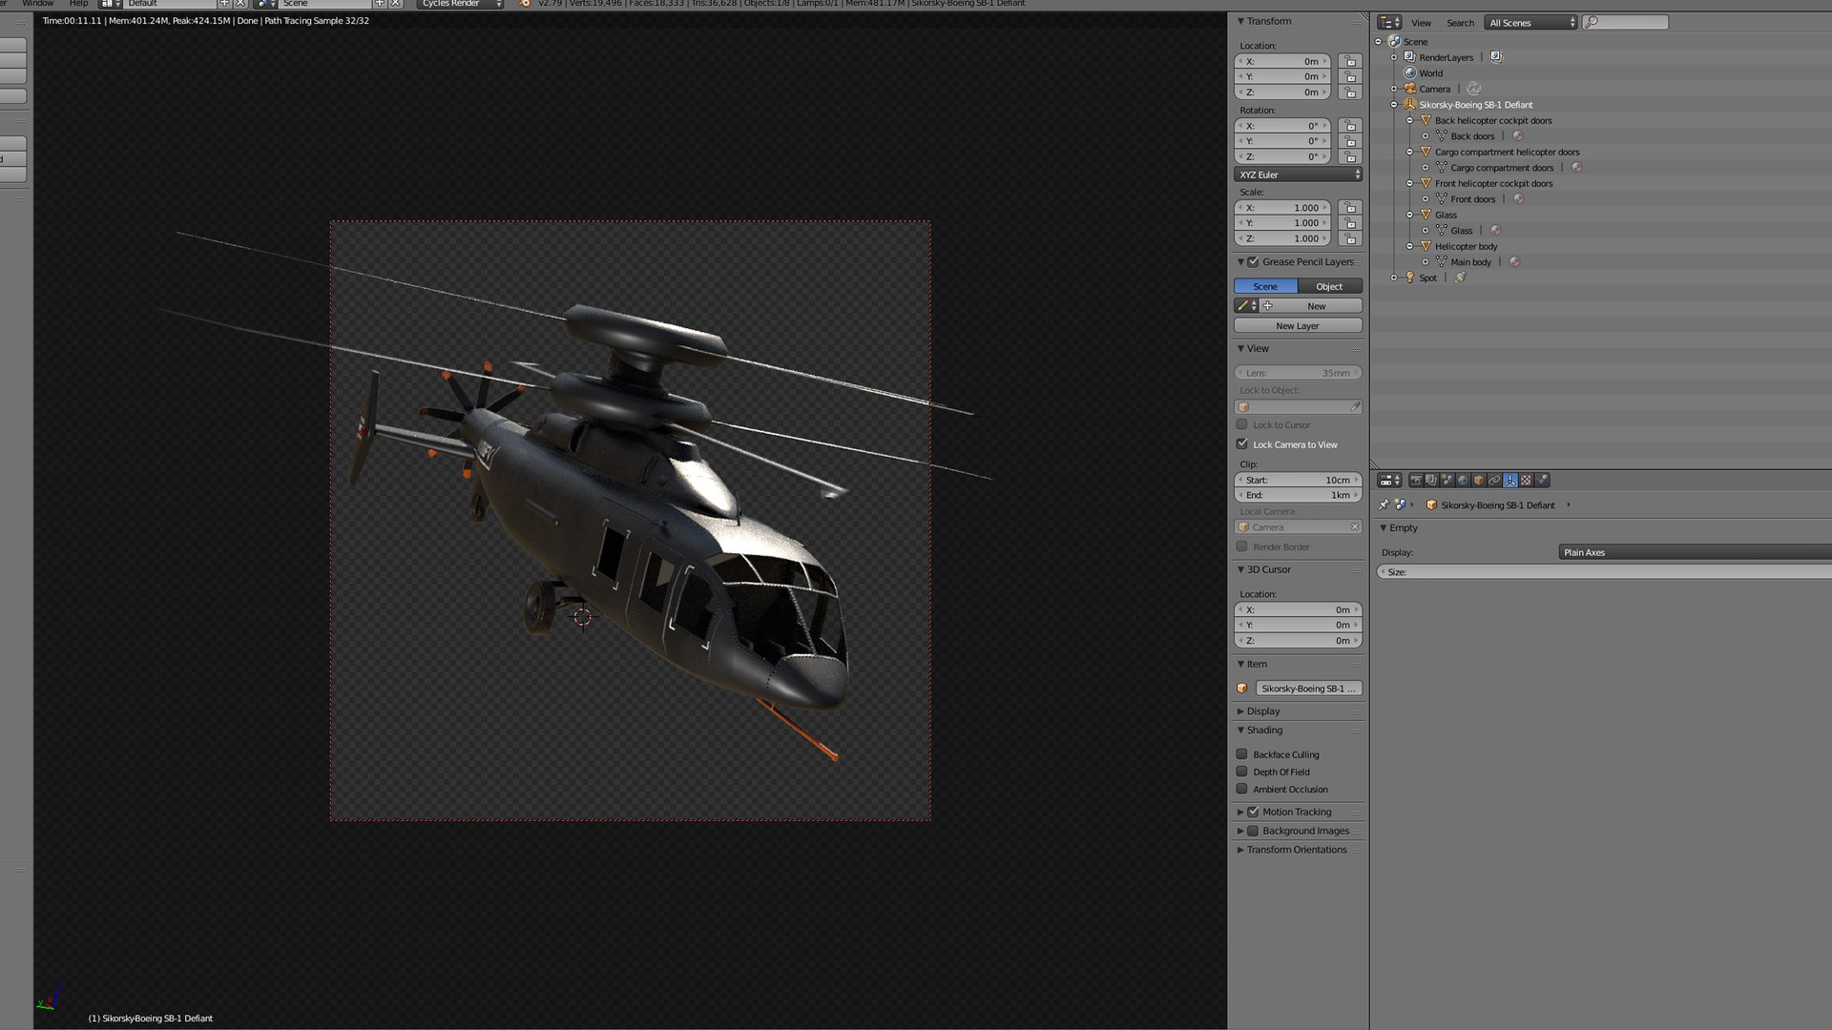
Task: Open the Help menu
Action: (x=78, y=4)
